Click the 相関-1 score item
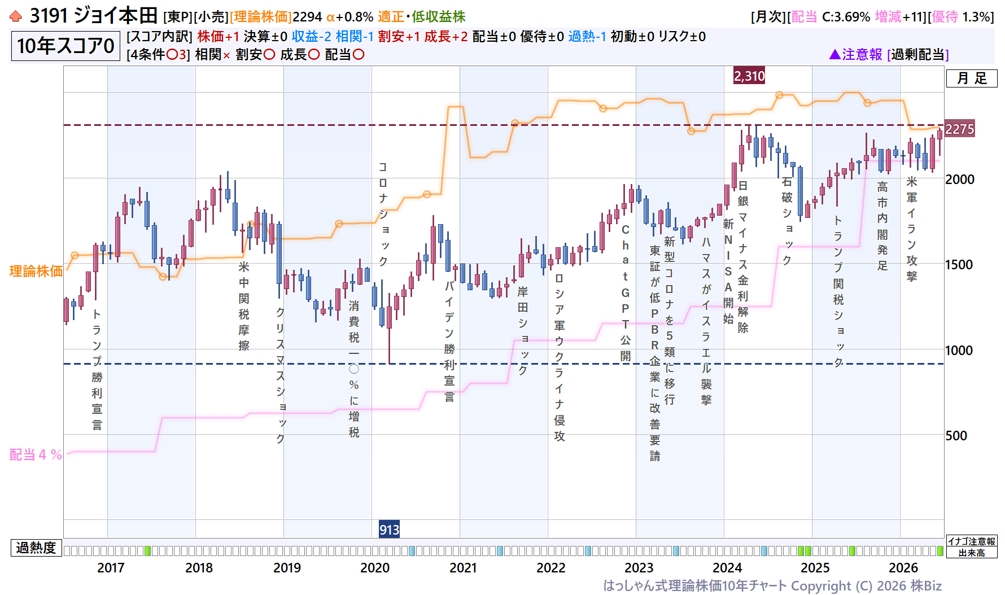The height and width of the screenshot is (595, 1005). pyautogui.click(x=355, y=37)
